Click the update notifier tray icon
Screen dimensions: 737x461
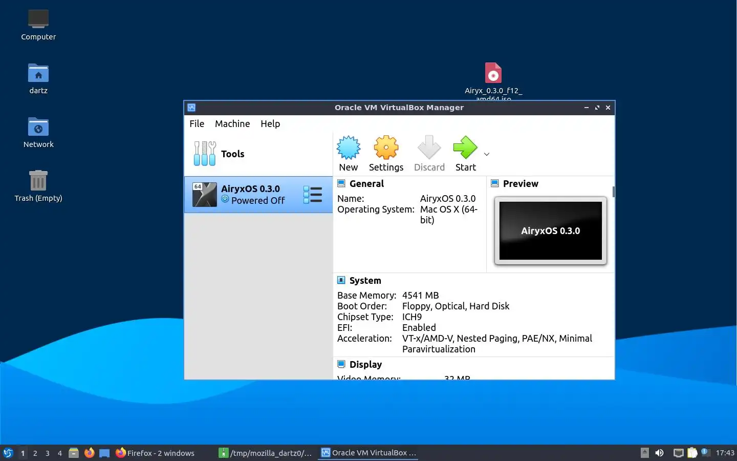click(705, 452)
